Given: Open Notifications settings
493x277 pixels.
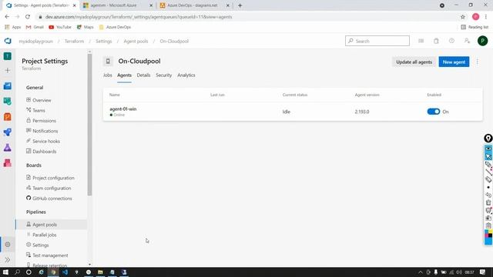Looking at the screenshot, I should click(45, 131).
